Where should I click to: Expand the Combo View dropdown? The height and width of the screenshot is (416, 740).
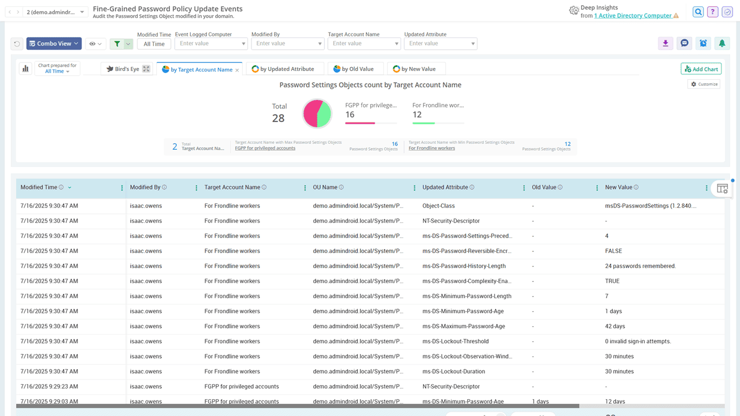click(x=54, y=44)
